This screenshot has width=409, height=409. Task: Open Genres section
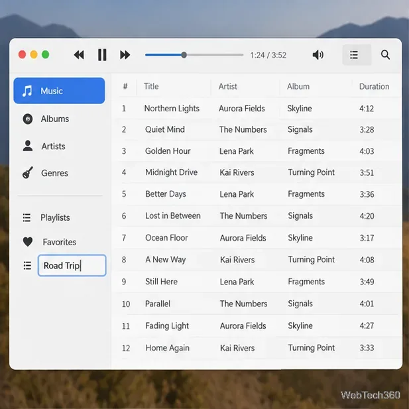(x=54, y=173)
